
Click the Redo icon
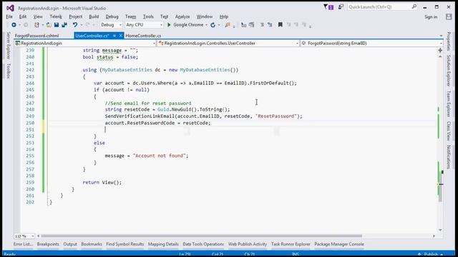[x=87, y=25]
